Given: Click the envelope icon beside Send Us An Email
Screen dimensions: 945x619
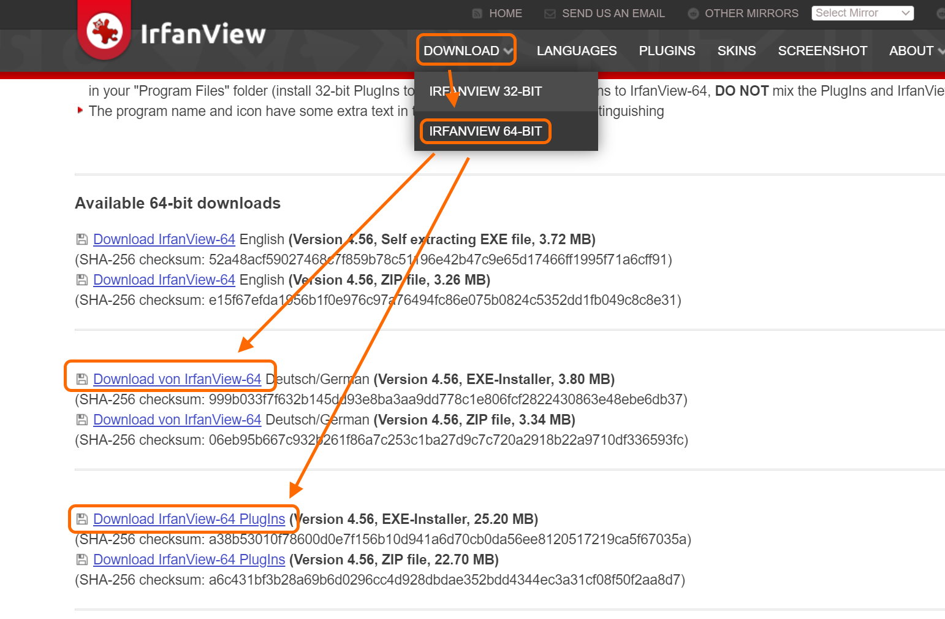Looking at the screenshot, I should pos(550,13).
